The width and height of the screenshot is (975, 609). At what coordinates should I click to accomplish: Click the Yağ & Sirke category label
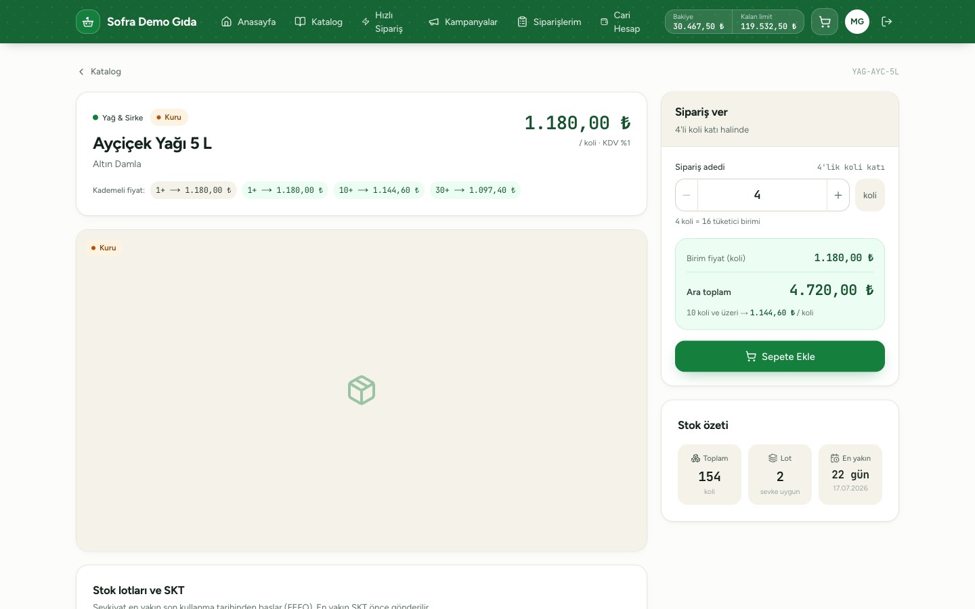tap(118, 118)
